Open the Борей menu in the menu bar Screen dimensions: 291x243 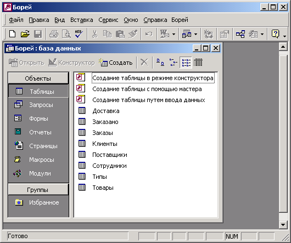point(180,20)
